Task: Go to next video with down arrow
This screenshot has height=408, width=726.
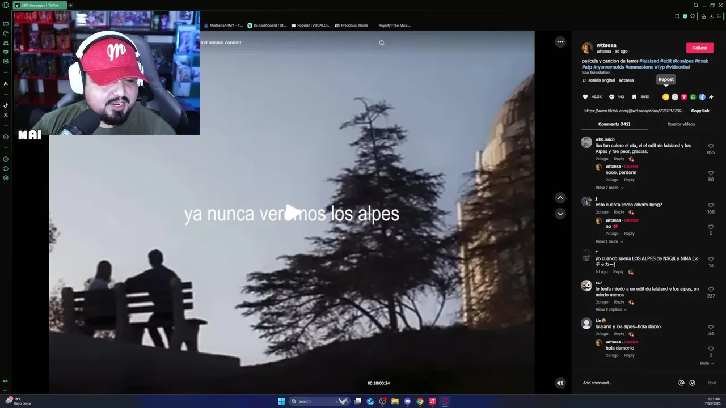Action: point(560,214)
